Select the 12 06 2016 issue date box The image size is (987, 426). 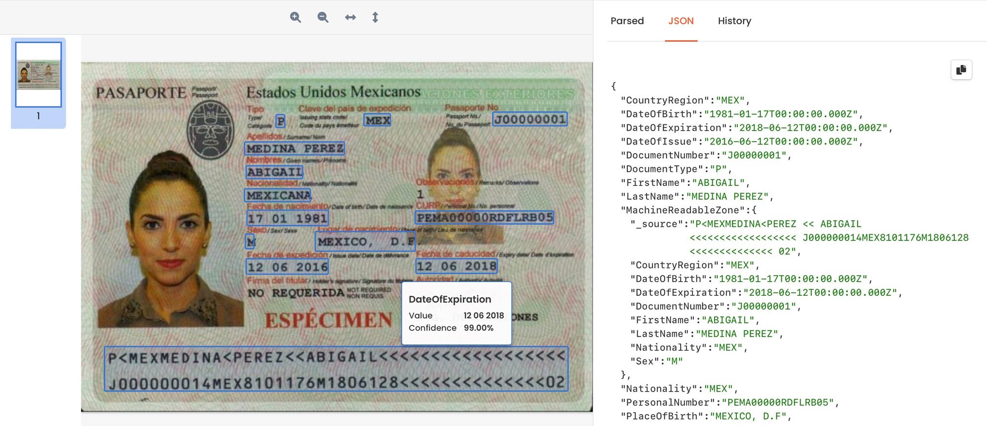(x=287, y=267)
